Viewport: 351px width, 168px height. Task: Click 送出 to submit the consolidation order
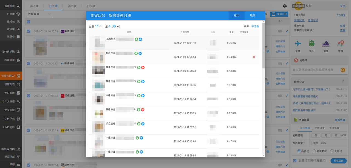237,16
